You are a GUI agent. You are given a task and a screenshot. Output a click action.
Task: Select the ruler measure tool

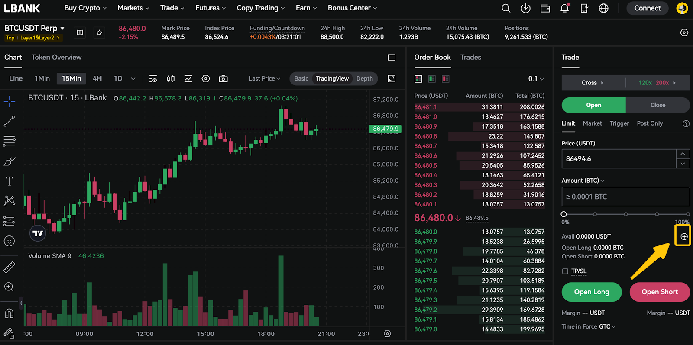coord(9,268)
